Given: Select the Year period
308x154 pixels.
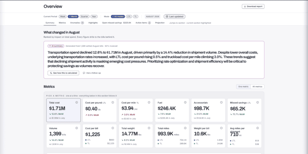Looking at the screenshot, I should click(94, 17).
